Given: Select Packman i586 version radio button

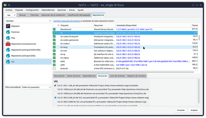Looking at the screenshot, I should coord(56,93).
